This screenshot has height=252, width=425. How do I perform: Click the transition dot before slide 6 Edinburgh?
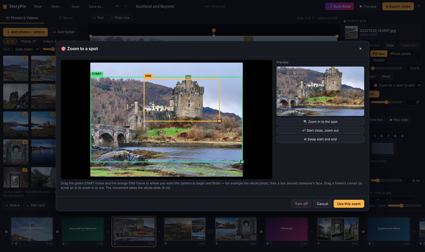pos(261,232)
